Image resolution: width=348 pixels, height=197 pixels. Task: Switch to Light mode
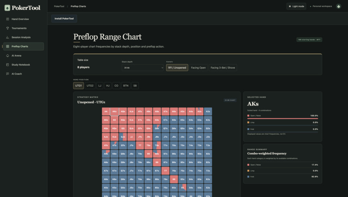[x=296, y=6]
